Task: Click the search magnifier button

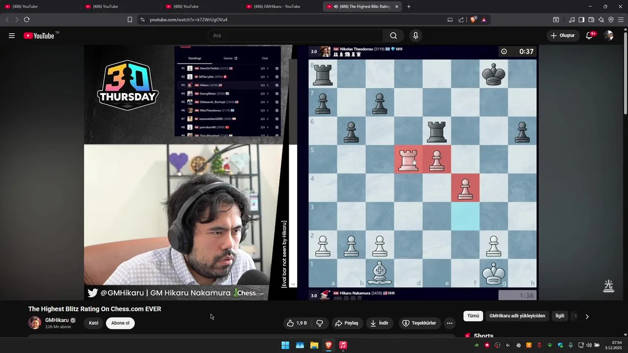Action: pos(393,35)
